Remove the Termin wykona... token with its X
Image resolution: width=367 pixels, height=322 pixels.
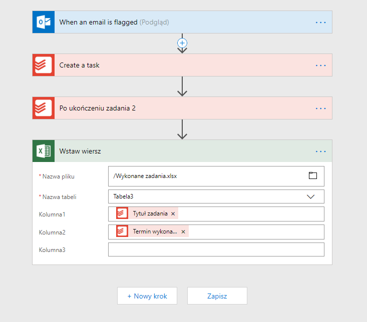[183, 231]
